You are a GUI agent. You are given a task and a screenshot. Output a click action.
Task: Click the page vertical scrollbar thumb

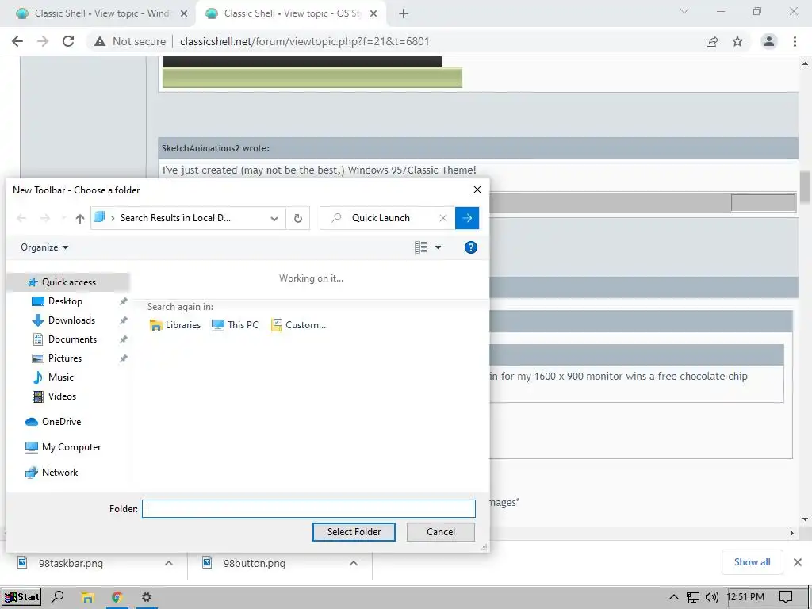click(x=805, y=187)
